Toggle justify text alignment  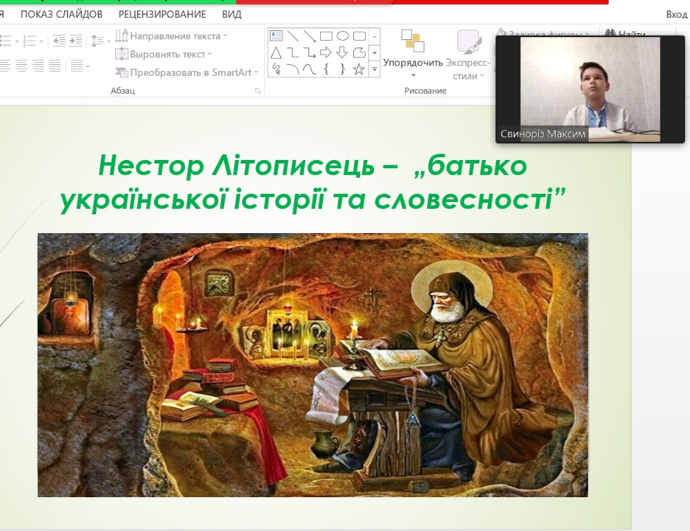(55, 66)
